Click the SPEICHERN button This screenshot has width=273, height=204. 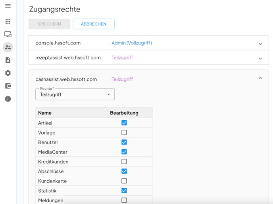click(49, 24)
